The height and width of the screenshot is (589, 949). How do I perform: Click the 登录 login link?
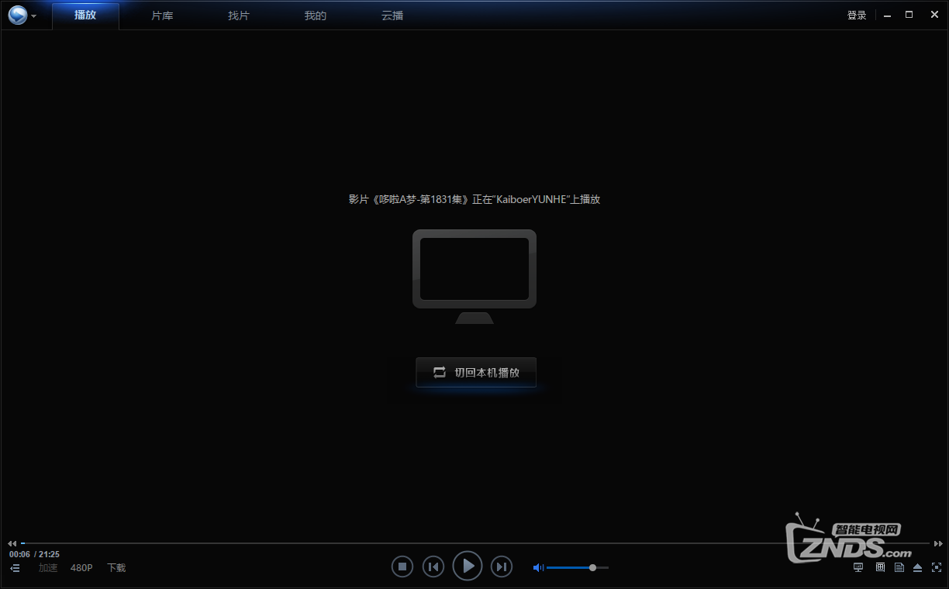point(857,15)
